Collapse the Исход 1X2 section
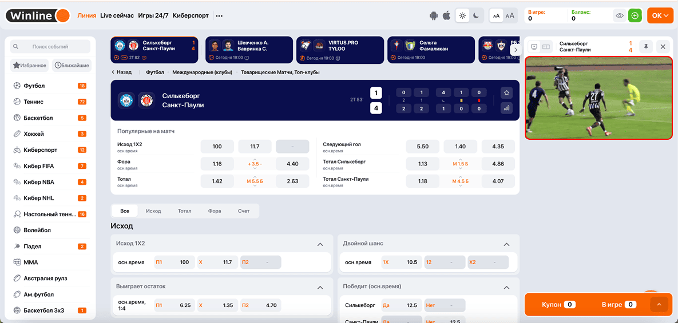Screen dimensions: 678x323 (320, 244)
